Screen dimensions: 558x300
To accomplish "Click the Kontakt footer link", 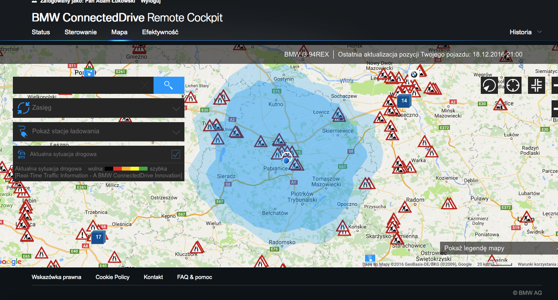I will click(154, 277).
